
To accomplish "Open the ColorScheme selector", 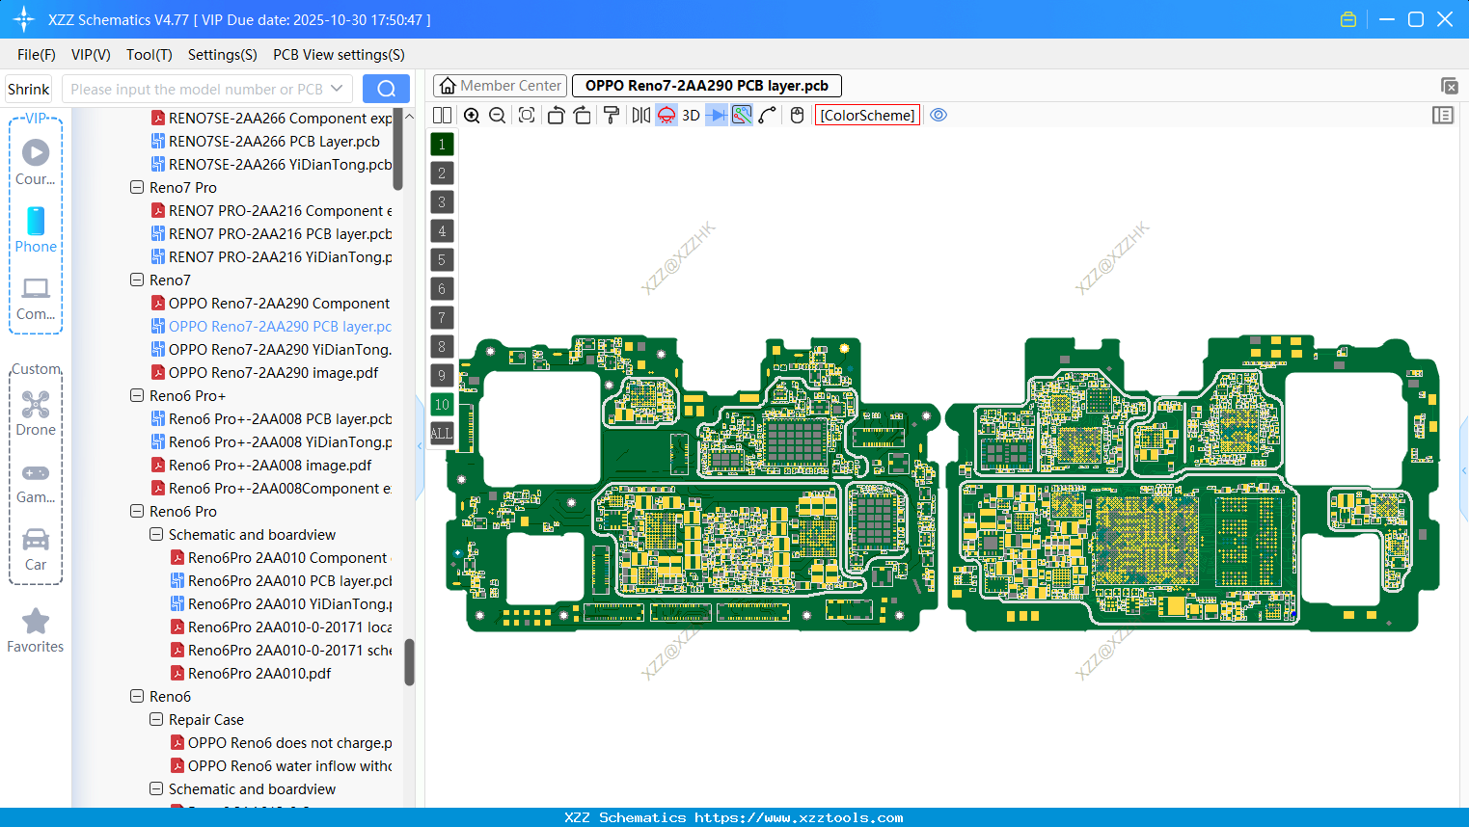I will click(866, 115).
